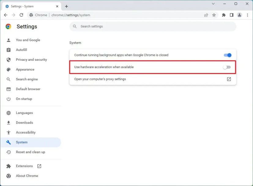Turn off Continue running background apps toggle
Screen dimensions: 253x186
click(228, 55)
